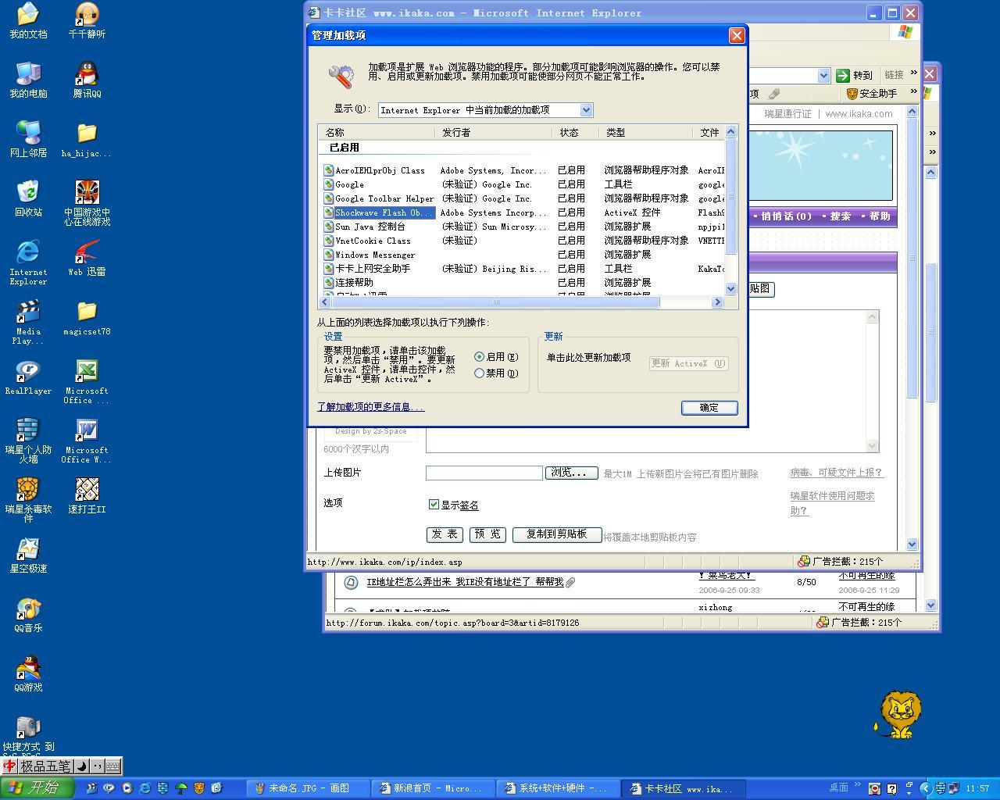Open the IE address bar dropdown arrow

823,76
